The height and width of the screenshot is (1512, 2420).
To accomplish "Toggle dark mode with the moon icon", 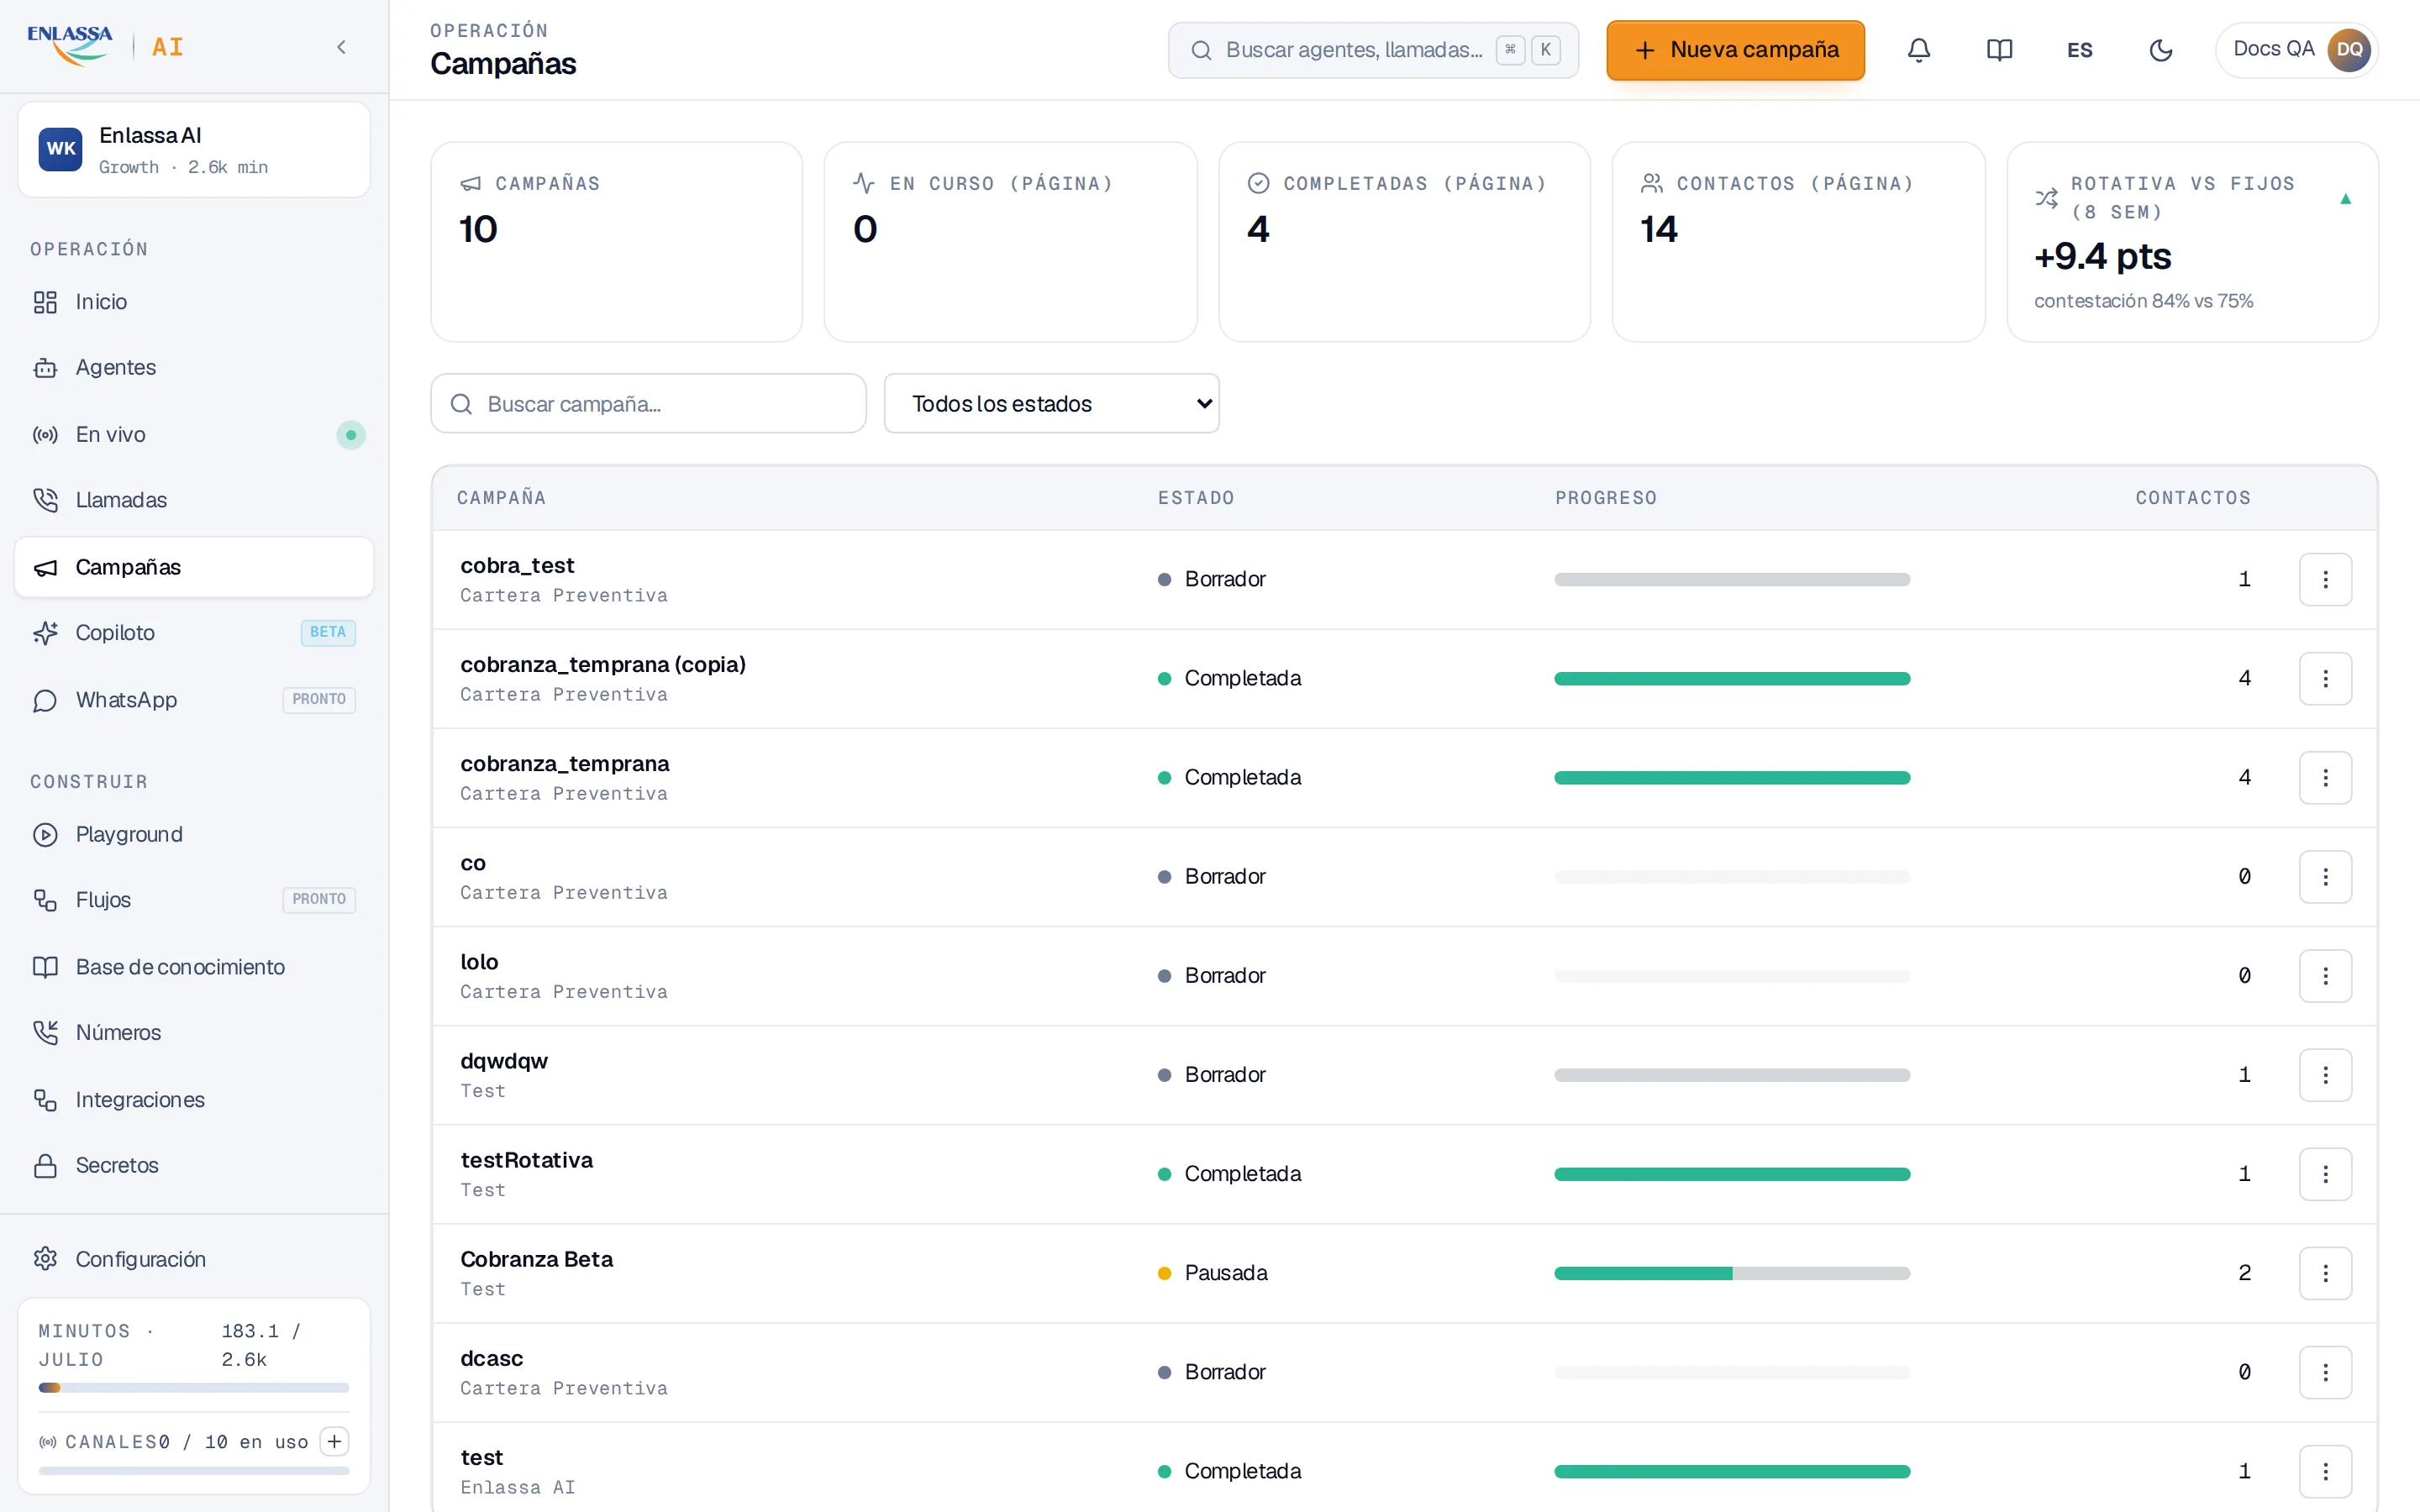I will pos(2160,50).
